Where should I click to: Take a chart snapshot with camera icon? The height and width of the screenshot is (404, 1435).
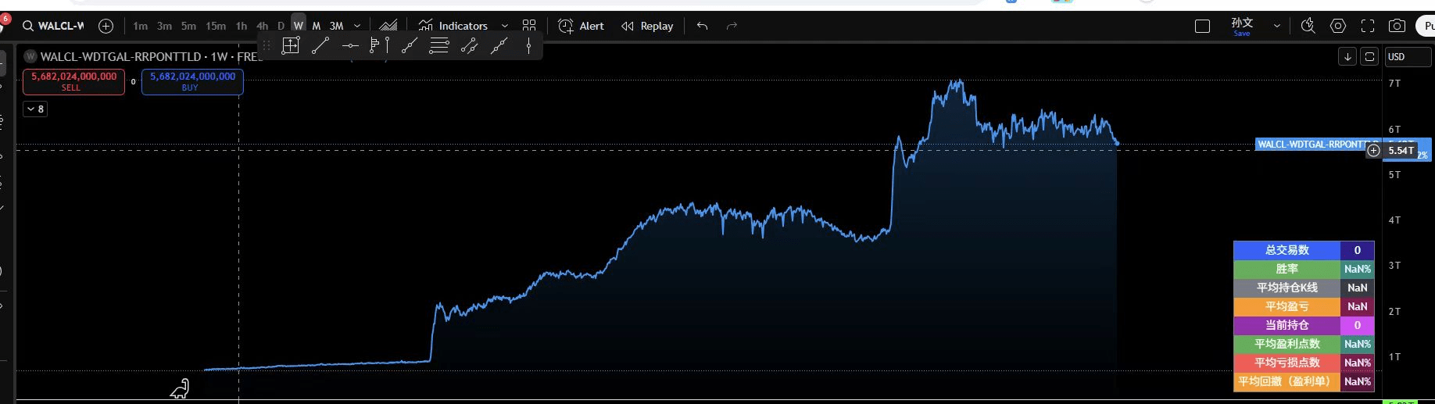point(1397,26)
